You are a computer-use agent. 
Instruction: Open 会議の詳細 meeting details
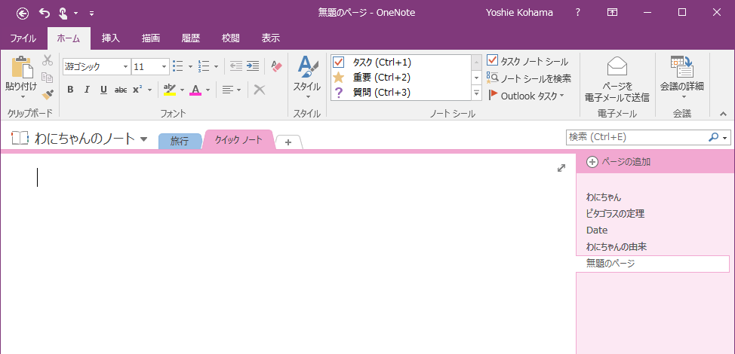click(681, 78)
